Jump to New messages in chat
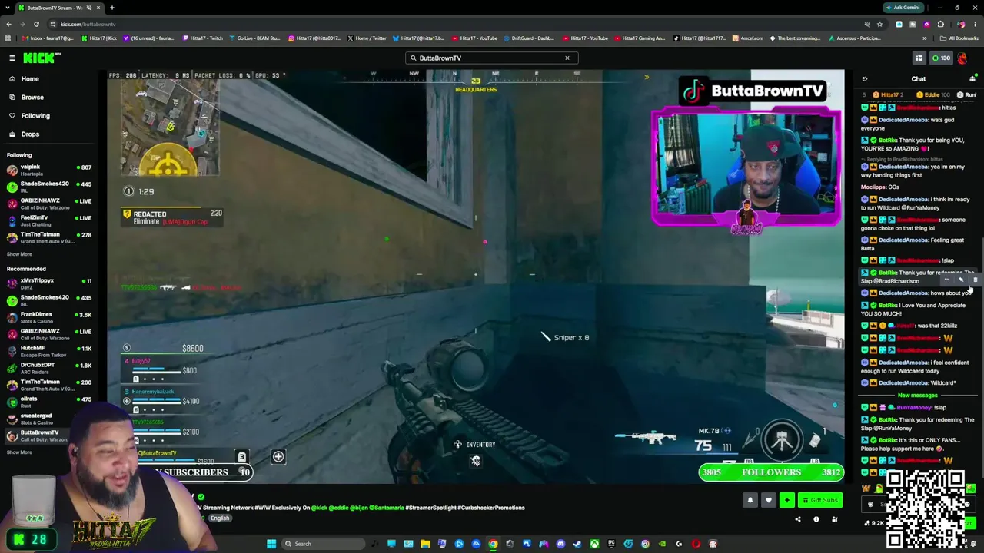 point(917,396)
